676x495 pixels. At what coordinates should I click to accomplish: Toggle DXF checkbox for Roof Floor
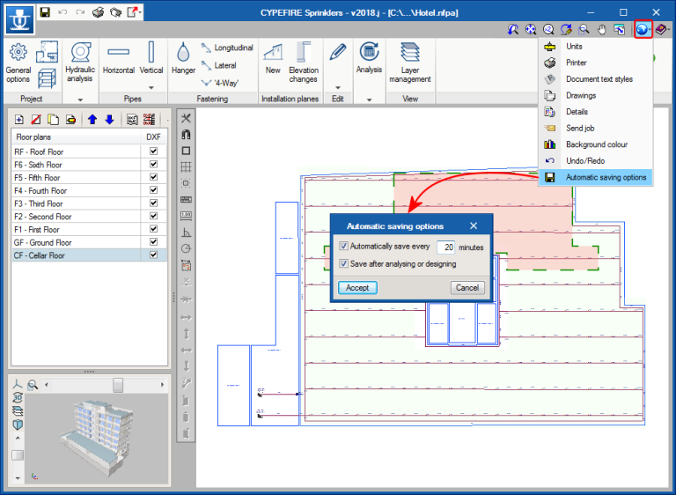point(153,151)
